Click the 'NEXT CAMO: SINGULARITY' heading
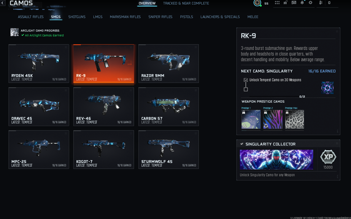Screen dimensions: 351x219 coord(267,71)
